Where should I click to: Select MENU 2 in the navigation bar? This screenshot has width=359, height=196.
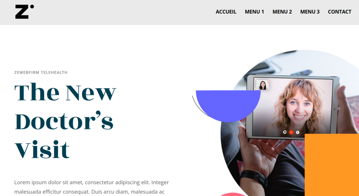(x=282, y=12)
